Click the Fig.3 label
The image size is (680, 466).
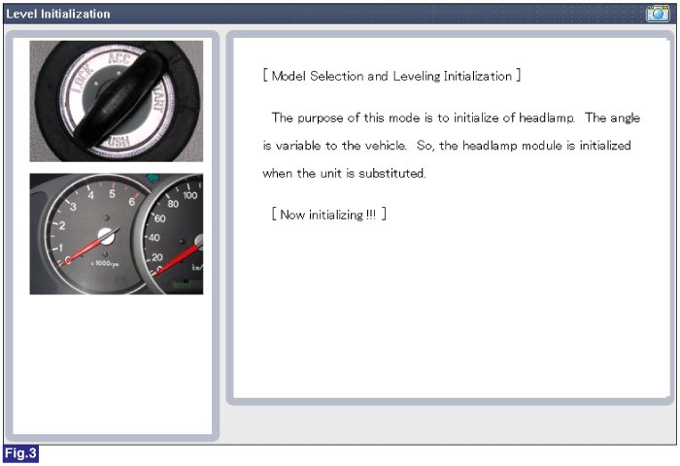click(19, 453)
